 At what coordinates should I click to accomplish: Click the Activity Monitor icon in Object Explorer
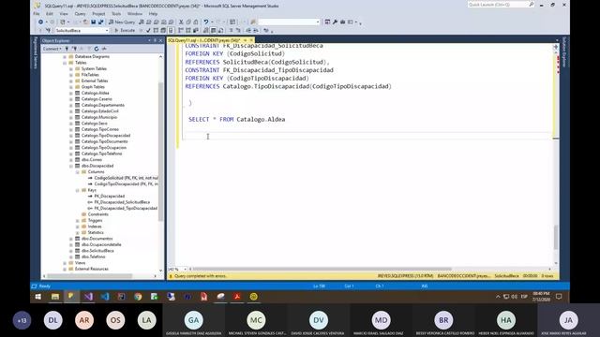(x=104, y=49)
